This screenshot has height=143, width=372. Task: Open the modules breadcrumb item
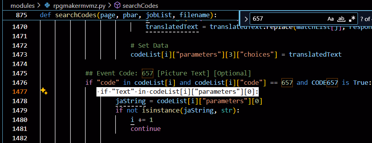[x=22, y=5]
